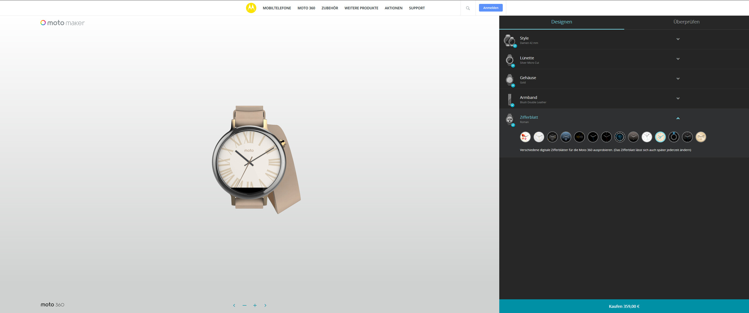This screenshot has height=313, width=749.
Task: Click the Zifferblatt description text
Action: tap(605, 150)
